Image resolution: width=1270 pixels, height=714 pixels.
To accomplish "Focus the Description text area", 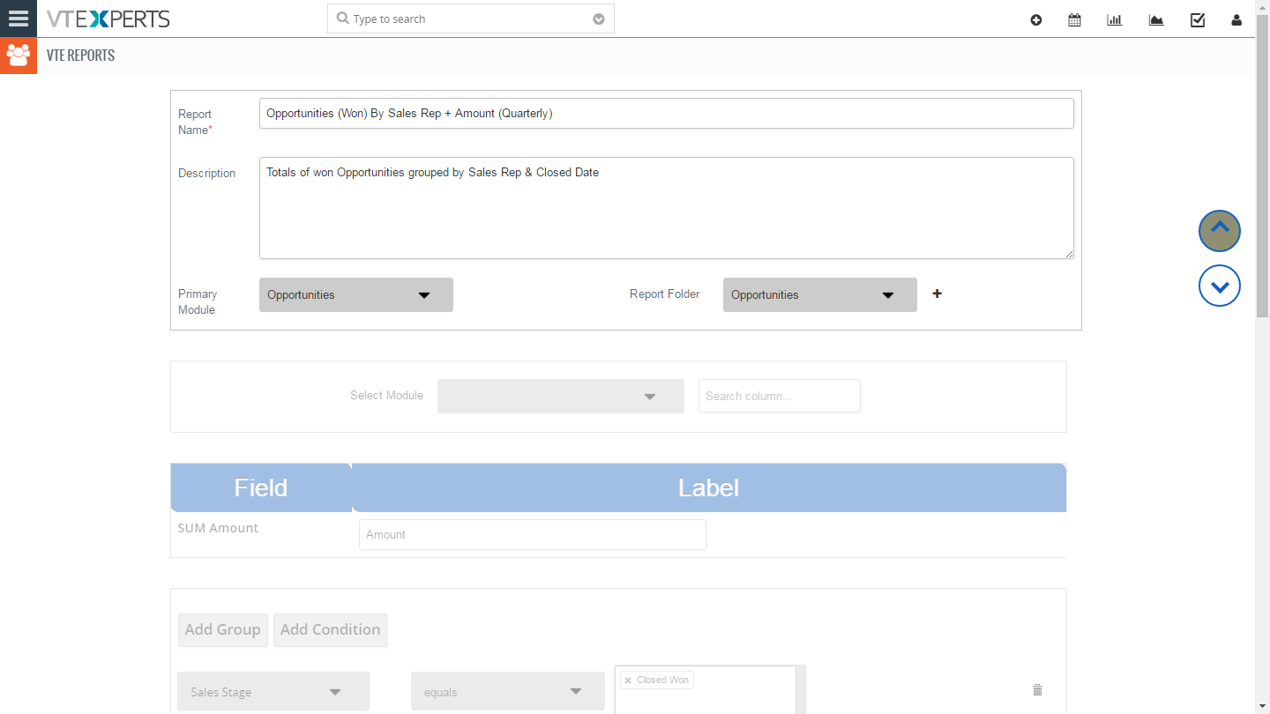I will point(667,208).
